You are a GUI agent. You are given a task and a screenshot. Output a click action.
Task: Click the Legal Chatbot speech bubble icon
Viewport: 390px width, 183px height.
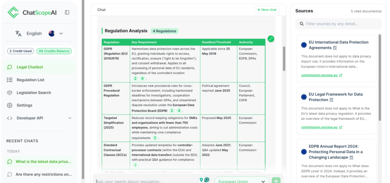pyautogui.click(x=10, y=67)
